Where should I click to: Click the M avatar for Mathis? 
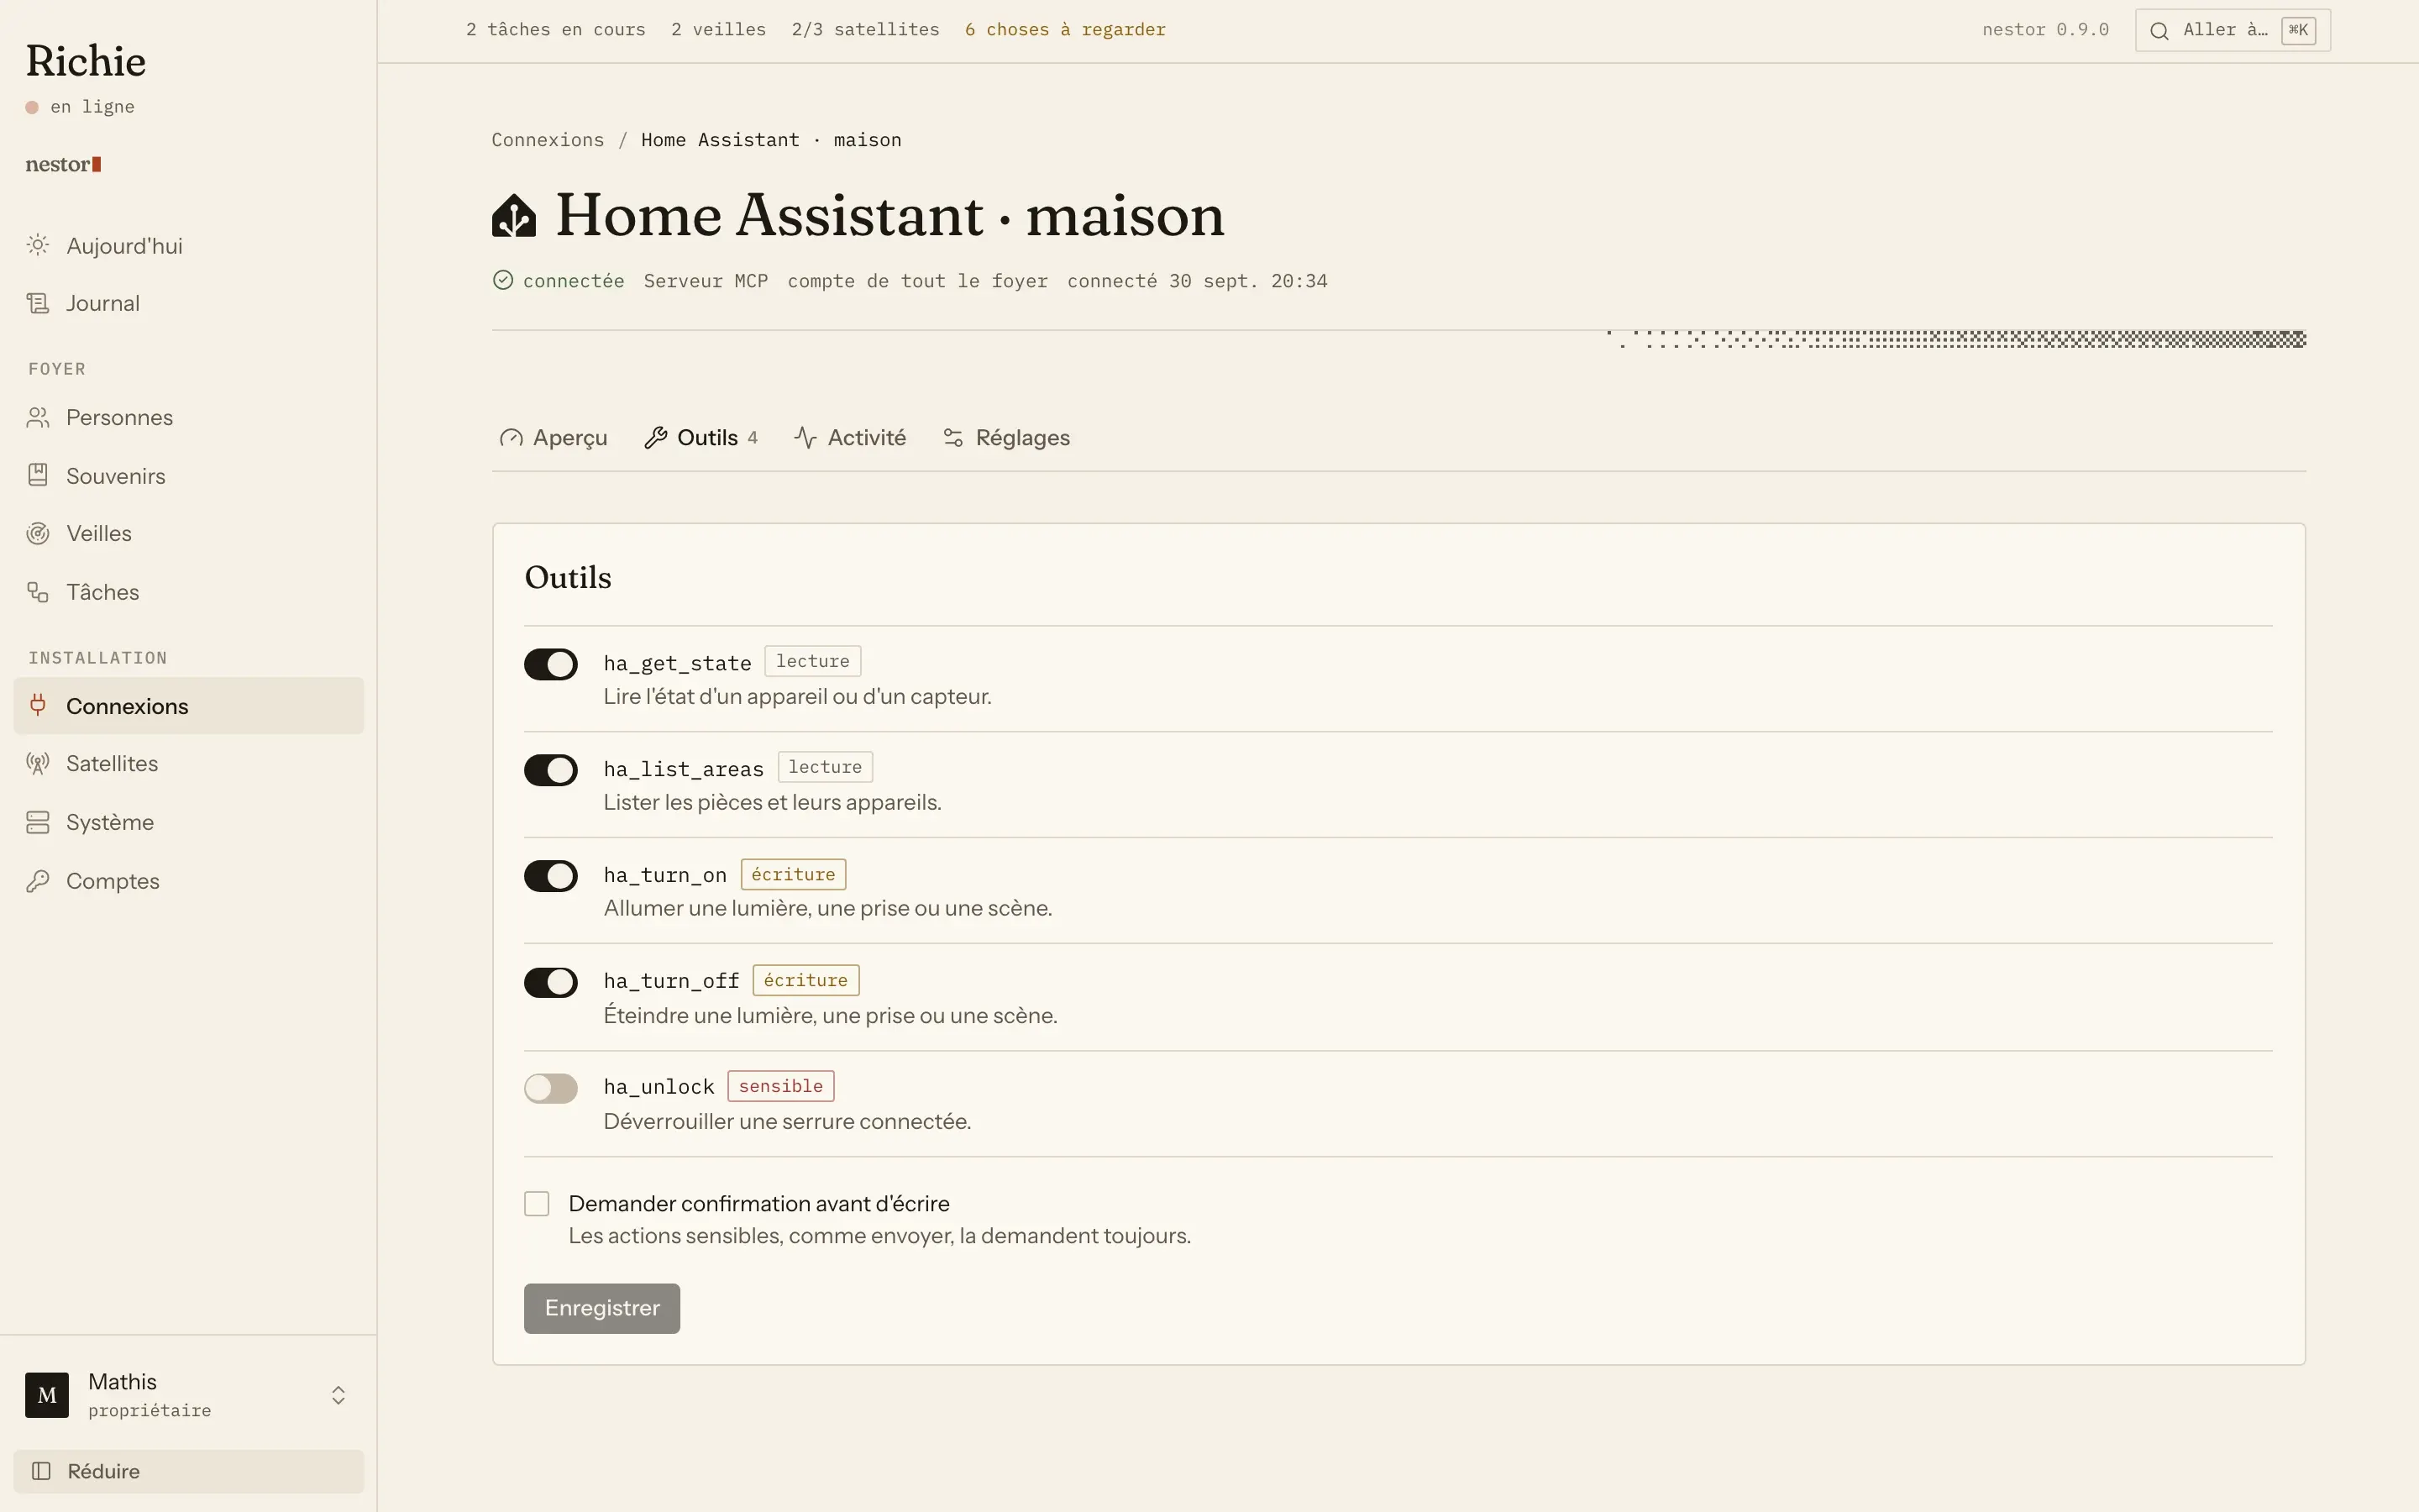[47, 1395]
